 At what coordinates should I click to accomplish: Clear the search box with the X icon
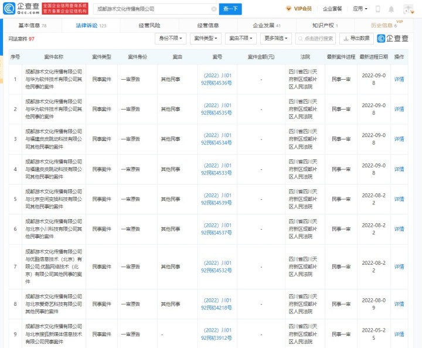tap(214, 9)
